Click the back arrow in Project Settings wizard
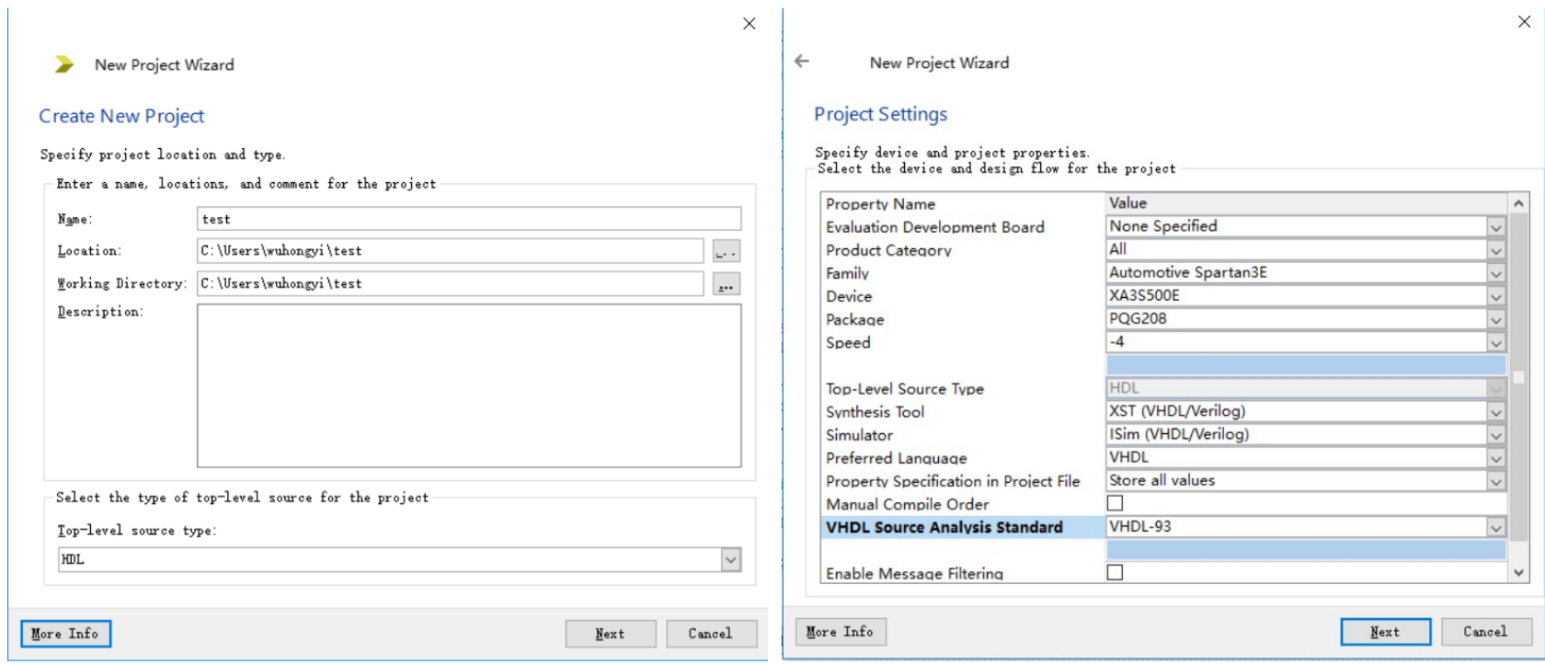Image resolution: width=1545 pixels, height=665 pixels. [802, 61]
